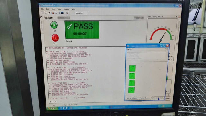Click the third quick launch taskbar icon
The width and height of the screenshot is (206, 116).
tap(67, 108)
